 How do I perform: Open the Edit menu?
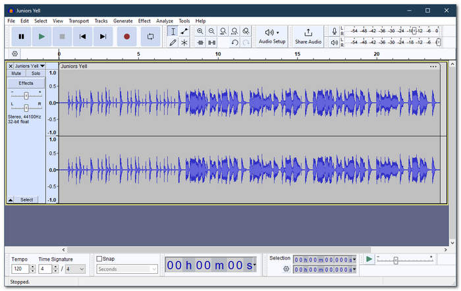24,21
